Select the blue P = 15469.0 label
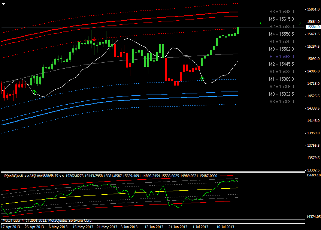Image resolution: width=321 pixels, height=230 pixels. 282,57
